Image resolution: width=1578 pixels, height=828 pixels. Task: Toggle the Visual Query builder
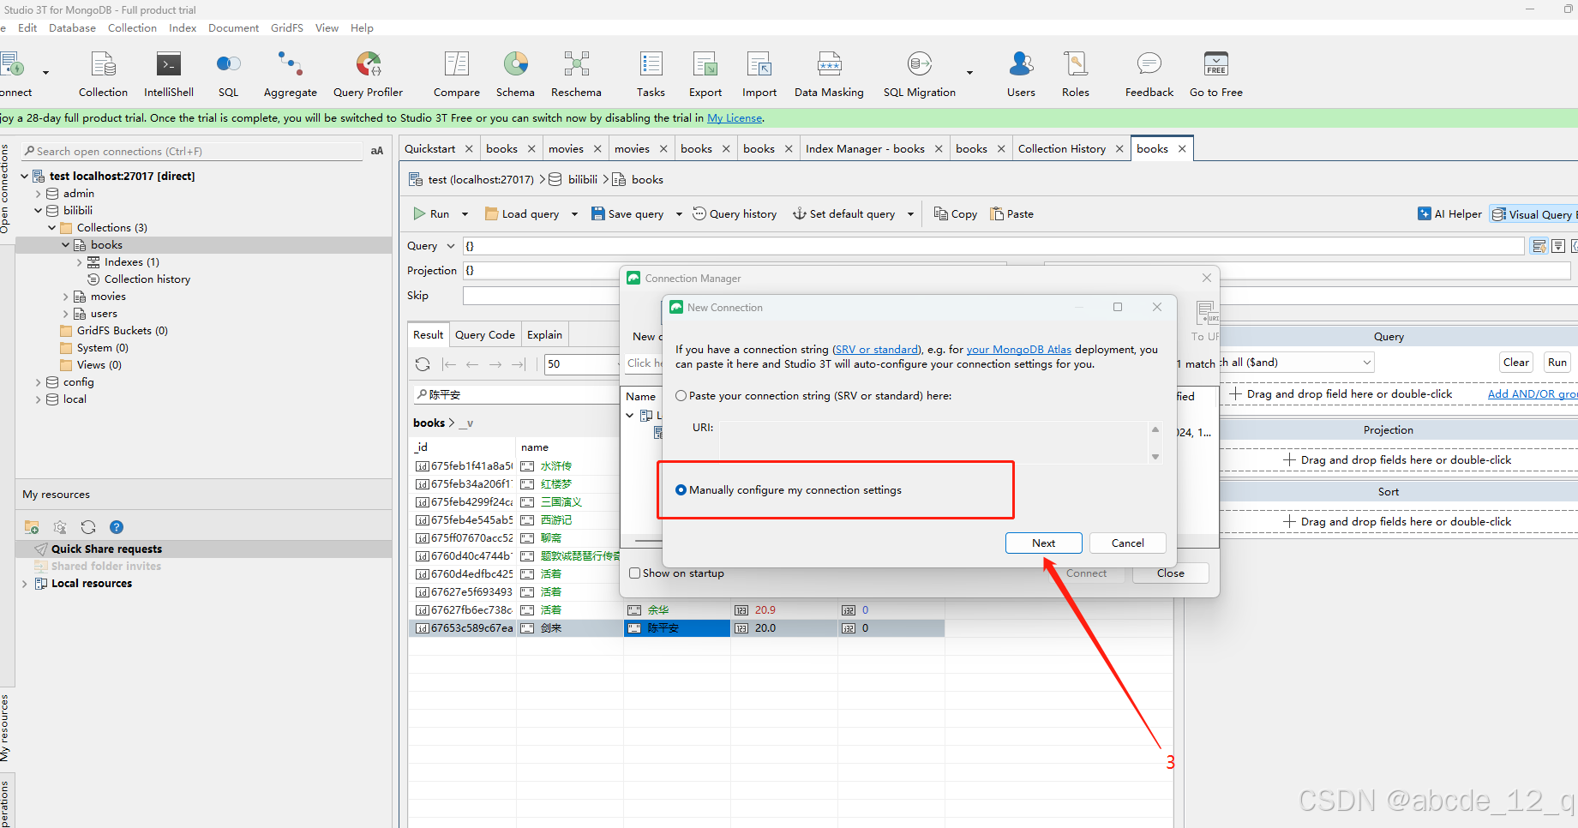tap(1533, 214)
